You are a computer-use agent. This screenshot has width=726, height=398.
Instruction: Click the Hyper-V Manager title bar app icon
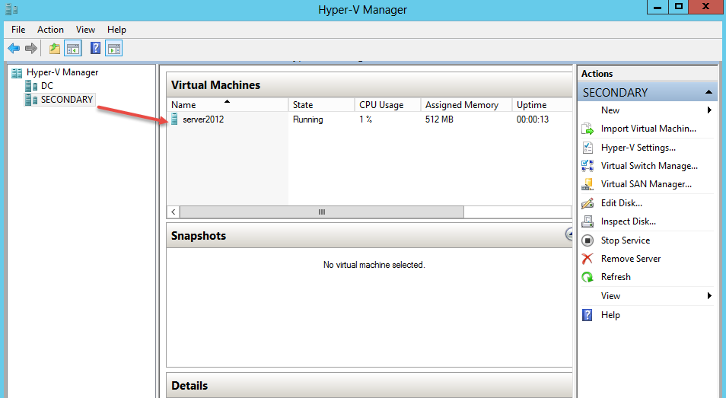click(x=11, y=9)
